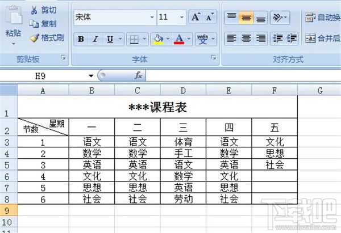Apply cell borders icon
Viewport: 341px width, 233px height.
pyautogui.click(x=134, y=39)
